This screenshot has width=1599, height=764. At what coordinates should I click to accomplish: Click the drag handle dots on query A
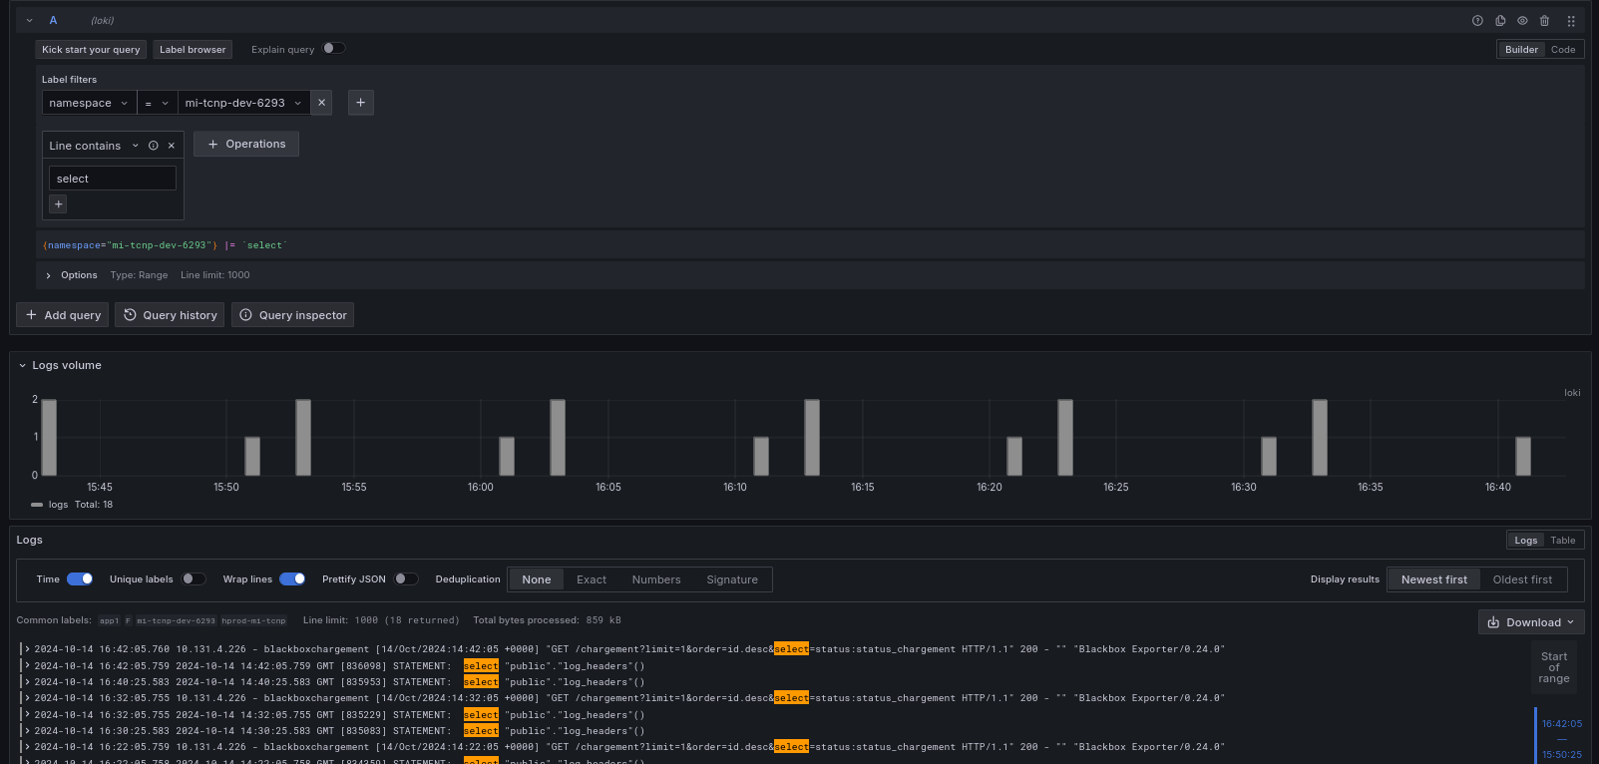point(1570,21)
